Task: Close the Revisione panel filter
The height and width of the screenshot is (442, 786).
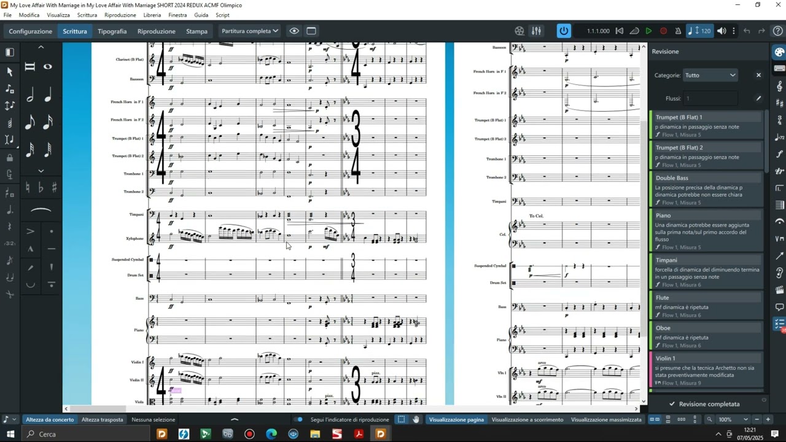Action: pos(758,75)
